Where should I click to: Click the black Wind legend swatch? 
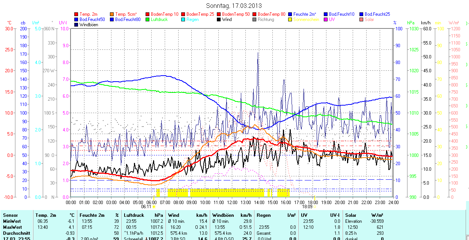[219, 19]
